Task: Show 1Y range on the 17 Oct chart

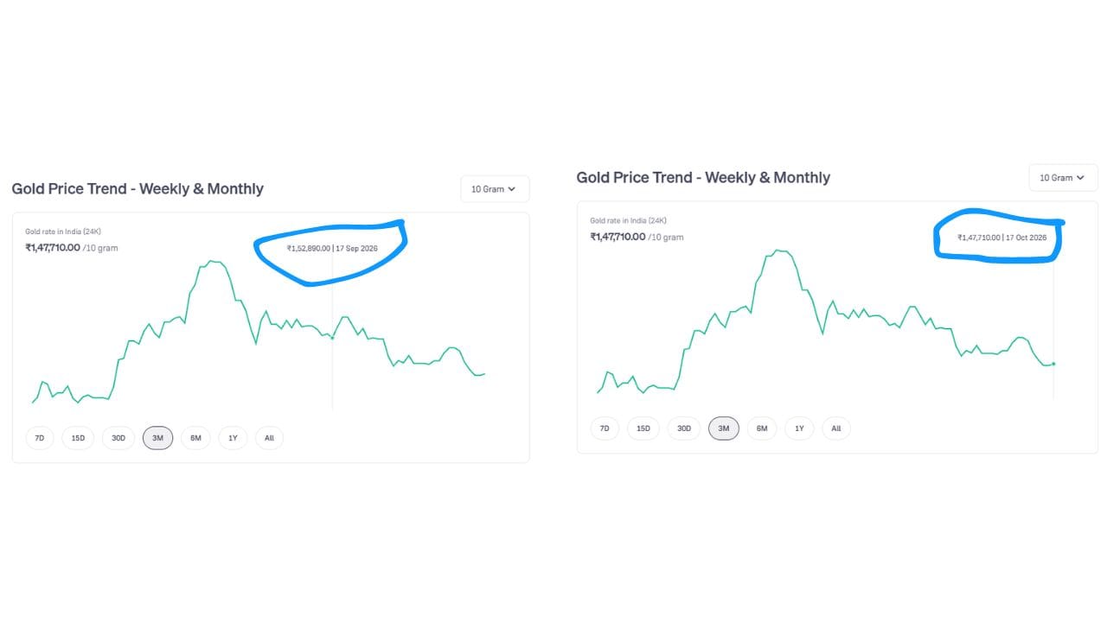Action: 799,428
